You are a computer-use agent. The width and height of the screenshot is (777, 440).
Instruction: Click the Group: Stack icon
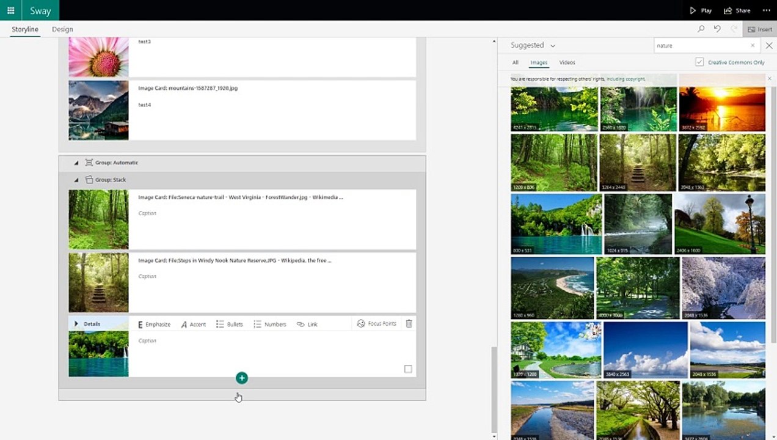(89, 180)
